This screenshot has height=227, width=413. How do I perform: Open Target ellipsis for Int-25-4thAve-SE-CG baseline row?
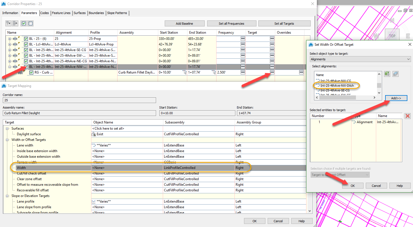click(x=272, y=50)
